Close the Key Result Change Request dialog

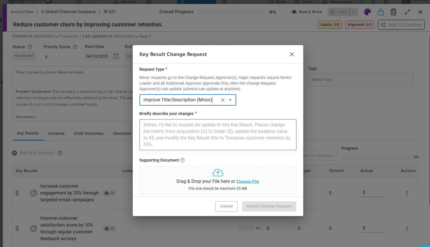click(292, 54)
